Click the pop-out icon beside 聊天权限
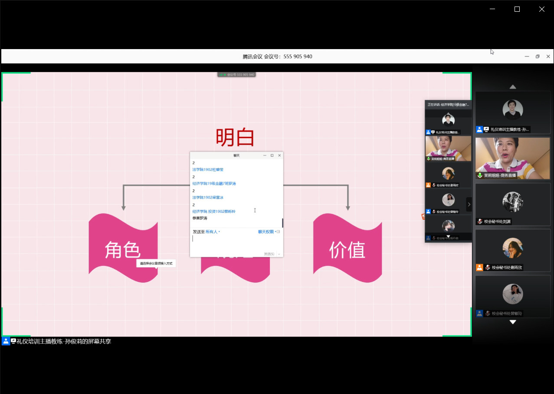This screenshot has width=554, height=394. pyautogui.click(x=279, y=232)
